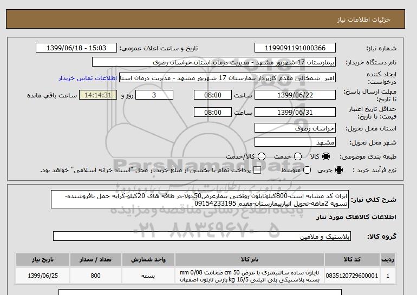Click the announcement date field 1399/06/18 - 15:03
This screenshot has height=295, width=417.
coord(76,48)
